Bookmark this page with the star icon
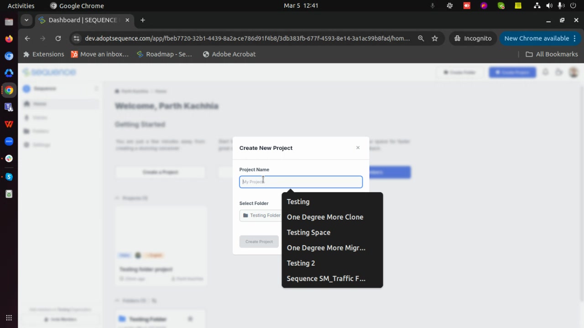The image size is (584, 328). [x=435, y=39]
